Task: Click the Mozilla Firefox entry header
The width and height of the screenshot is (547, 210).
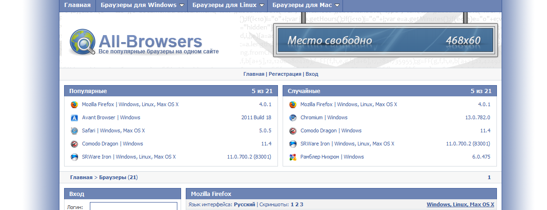Action: (341, 194)
